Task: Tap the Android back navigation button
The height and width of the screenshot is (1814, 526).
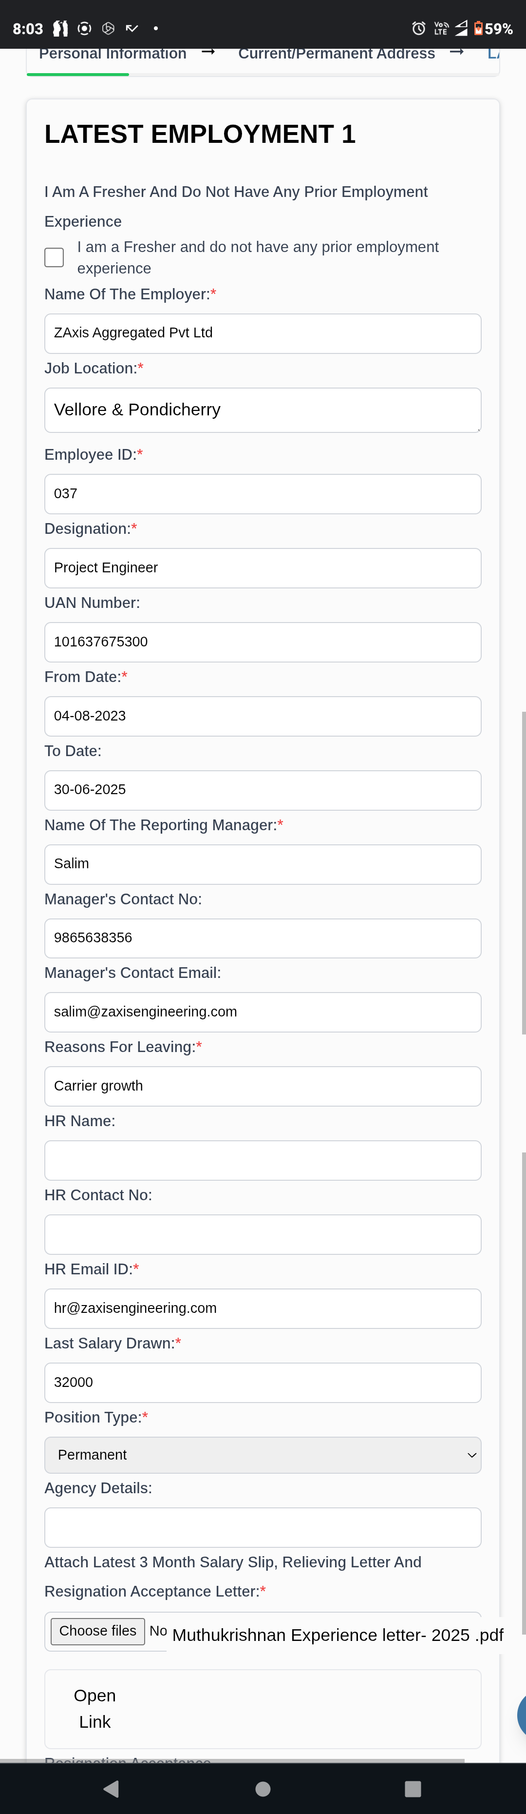Action: (111, 1788)
